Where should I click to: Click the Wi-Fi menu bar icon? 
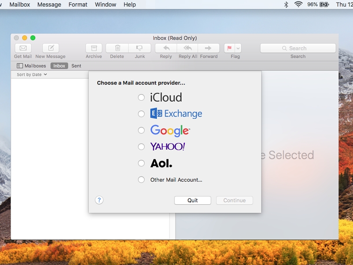[x=298, y=4]
